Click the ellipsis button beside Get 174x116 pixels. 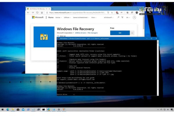(x=132, y=33)
